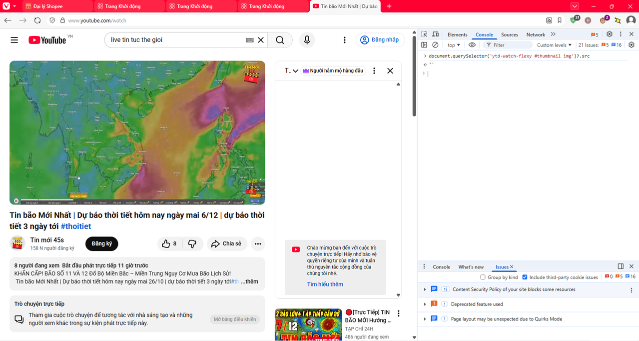The height and width of the screenshot is (341, 639).
Task: Toggle the live expression eye icon
Action: pyautogui.click(x=472, y=45)
